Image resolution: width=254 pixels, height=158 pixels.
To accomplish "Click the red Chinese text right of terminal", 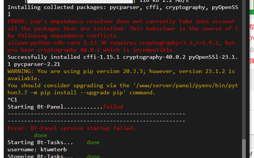I will 252,27.
